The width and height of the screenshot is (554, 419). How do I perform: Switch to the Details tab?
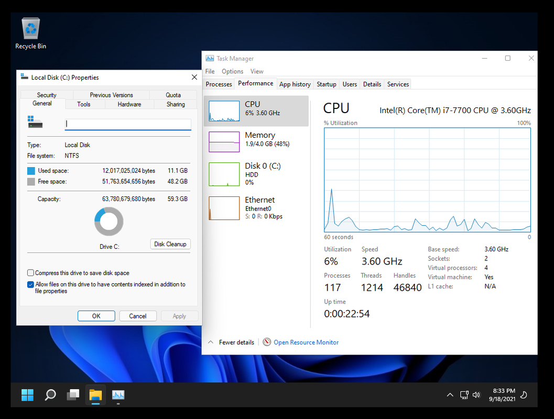(372, 84)
